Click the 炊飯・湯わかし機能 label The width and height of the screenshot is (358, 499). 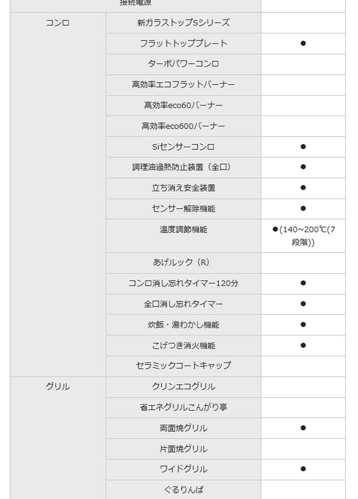click(x=183, y=325)
